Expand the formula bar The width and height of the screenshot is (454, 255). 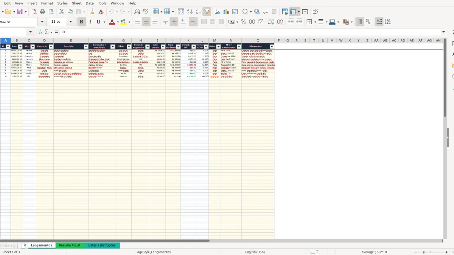coord(444,32)
